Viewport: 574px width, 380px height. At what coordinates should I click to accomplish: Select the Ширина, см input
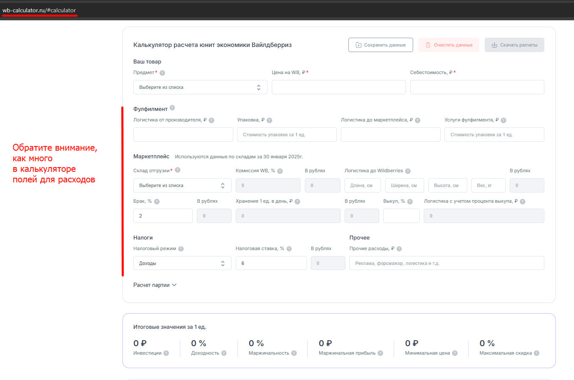point(405,185)
